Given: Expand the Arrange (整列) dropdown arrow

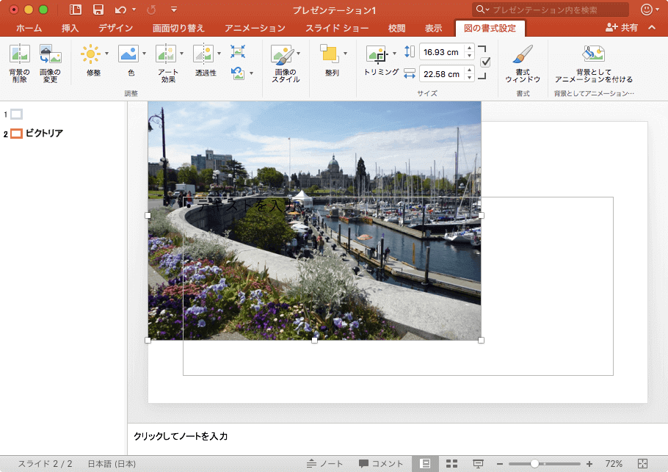Looking at the screenshot, I should (x=345, y=54).
